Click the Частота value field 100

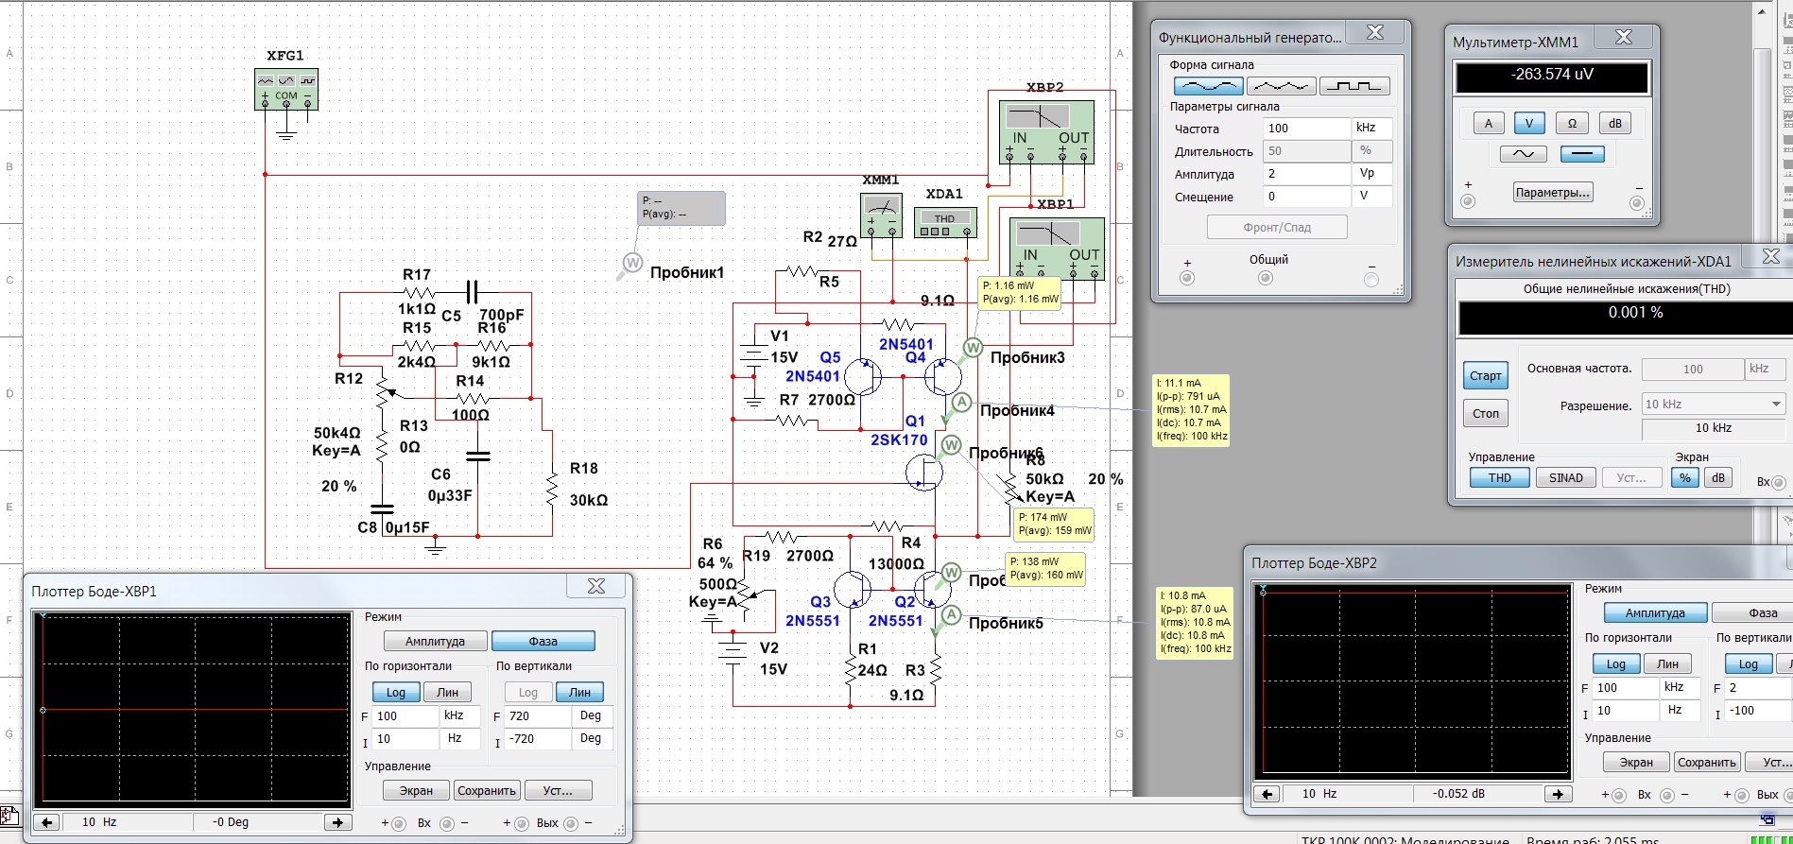pos(1307,128)
